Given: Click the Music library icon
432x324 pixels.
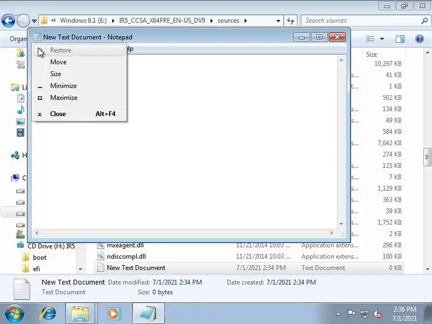Looking at the screenshot, I should tap(21, 110).
